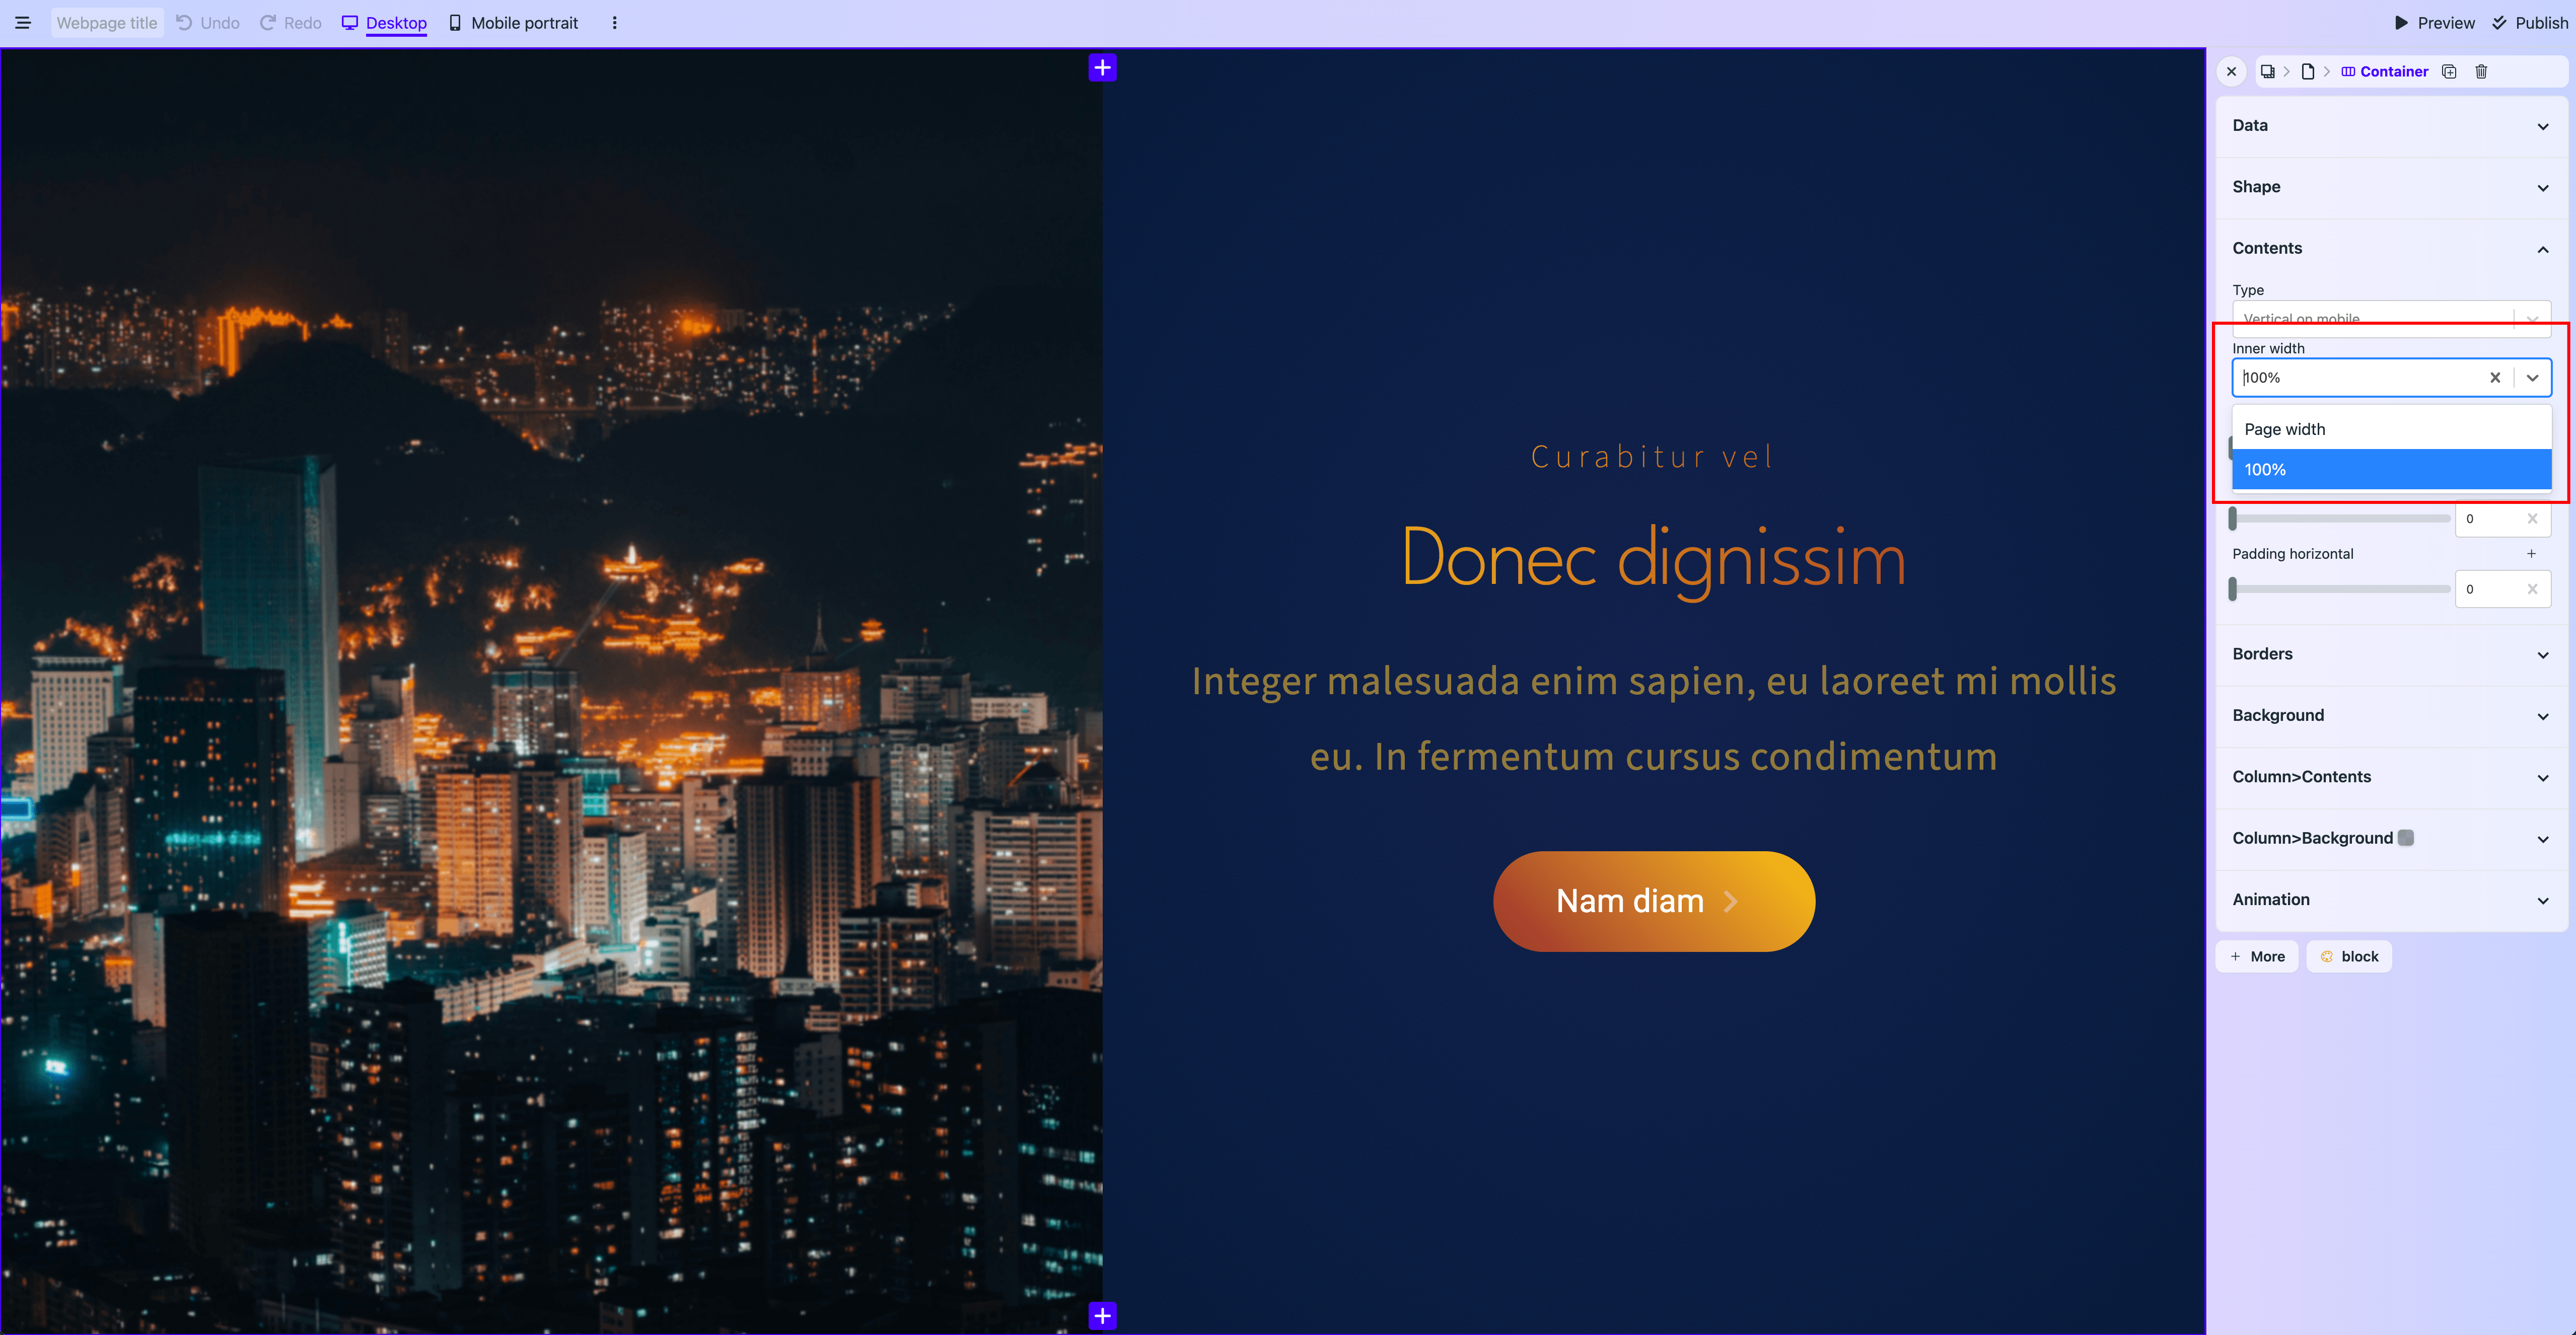Click the duplicate Container icon

[2449, 71]
